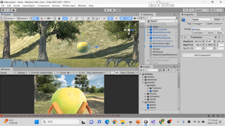
Task: Switch to the Game tab
Action: [x=6, y=69]
